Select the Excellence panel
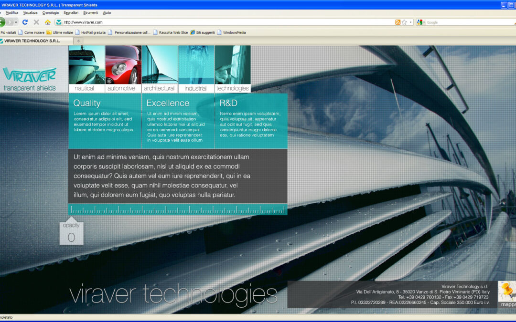Viewport: 516px width, 322px height. coord(178,121)
